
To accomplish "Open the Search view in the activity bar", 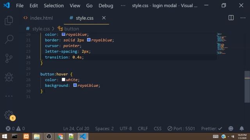I will 9,39.
